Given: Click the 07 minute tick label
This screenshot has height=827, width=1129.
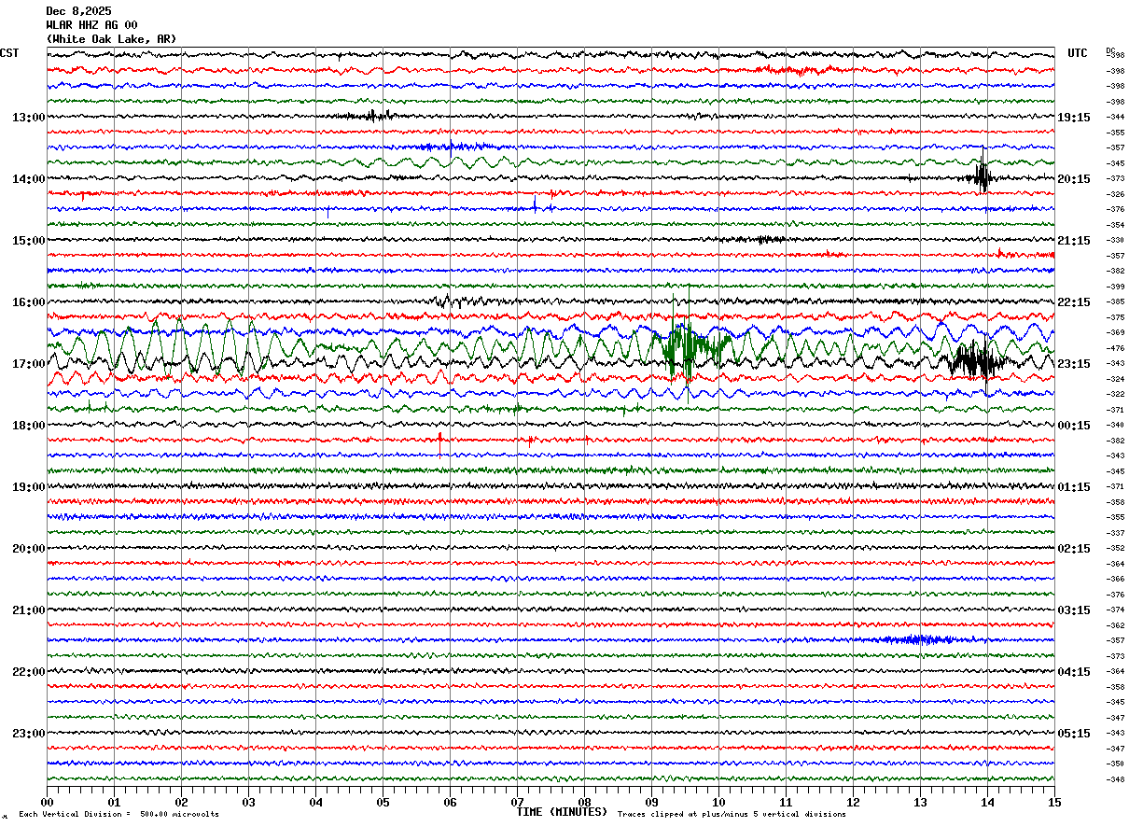Looking at the screenshot, I should click(517, 803).
